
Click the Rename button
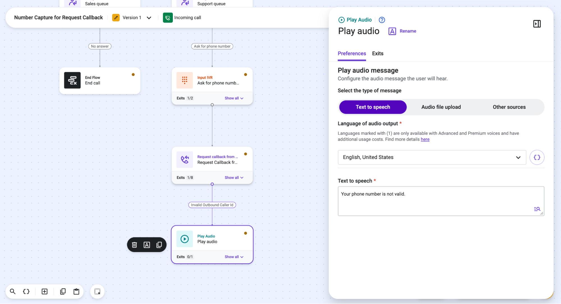(402, 31)
